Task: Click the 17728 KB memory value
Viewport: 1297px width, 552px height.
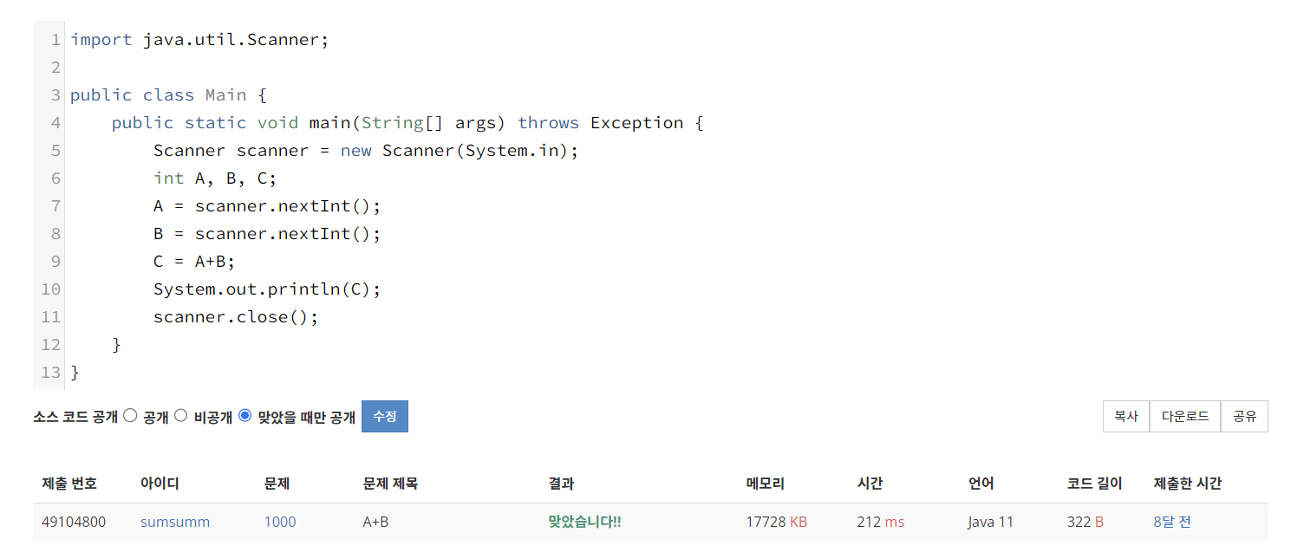Action: (x=776, y=522)
